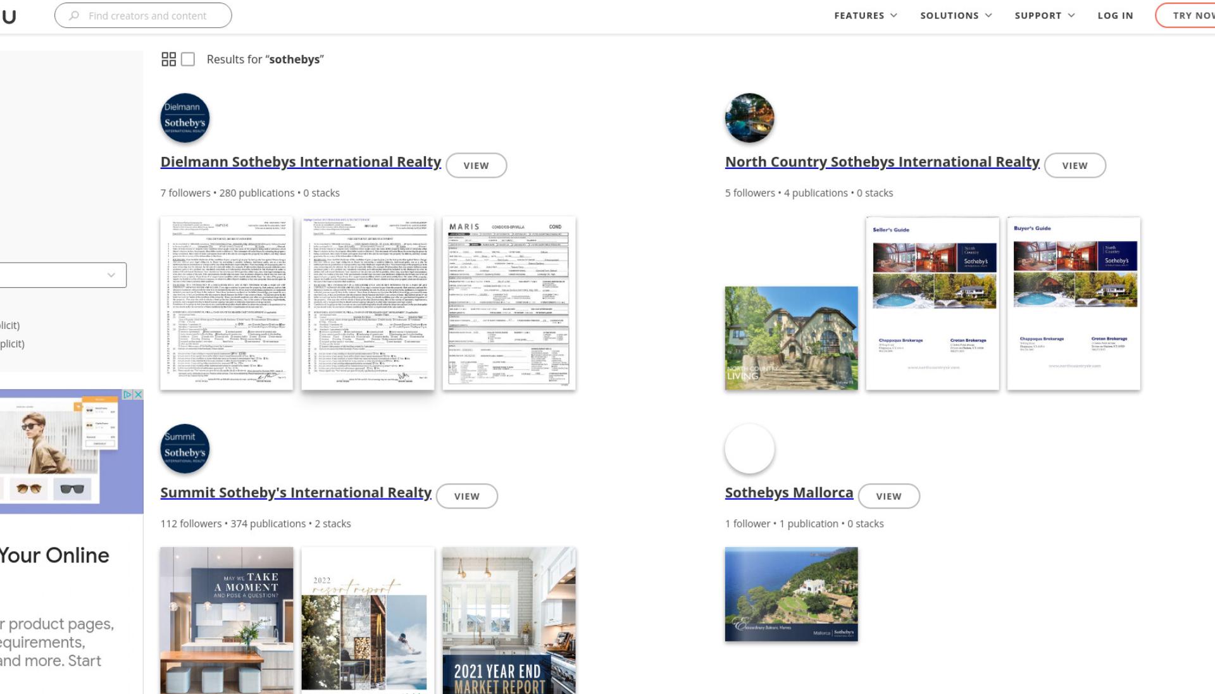
Task: Click the Try Now button
Action: click(1185, 16)
